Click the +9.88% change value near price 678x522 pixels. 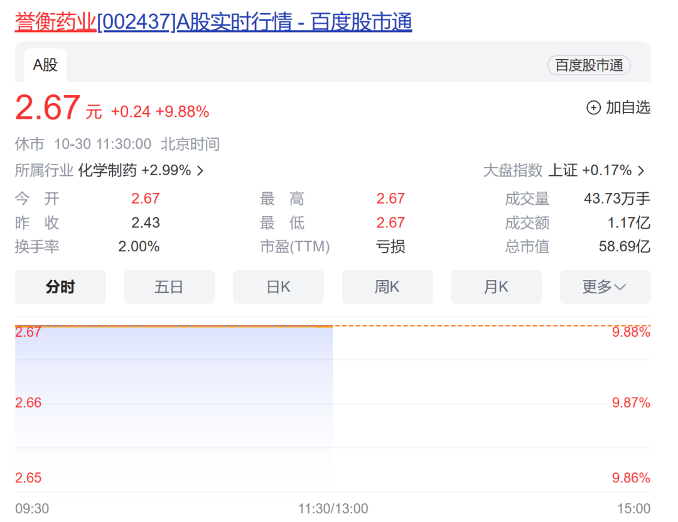(183, 112)
